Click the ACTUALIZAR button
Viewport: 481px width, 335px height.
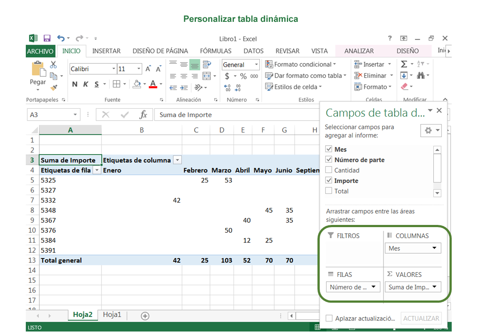pos(421,318)
